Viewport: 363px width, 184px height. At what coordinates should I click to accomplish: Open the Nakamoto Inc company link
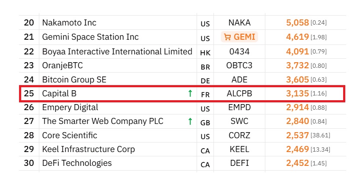[x=69, y=23]
